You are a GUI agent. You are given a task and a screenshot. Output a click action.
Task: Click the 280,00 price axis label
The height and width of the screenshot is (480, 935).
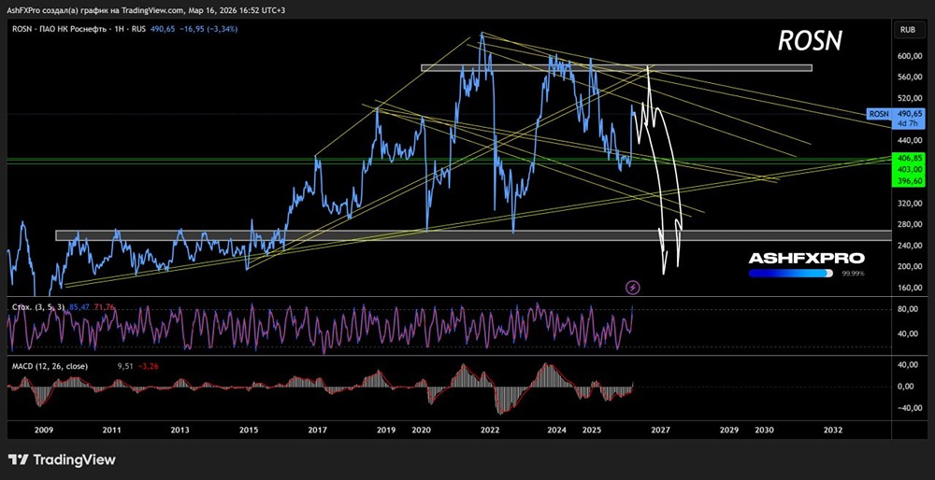911,224
